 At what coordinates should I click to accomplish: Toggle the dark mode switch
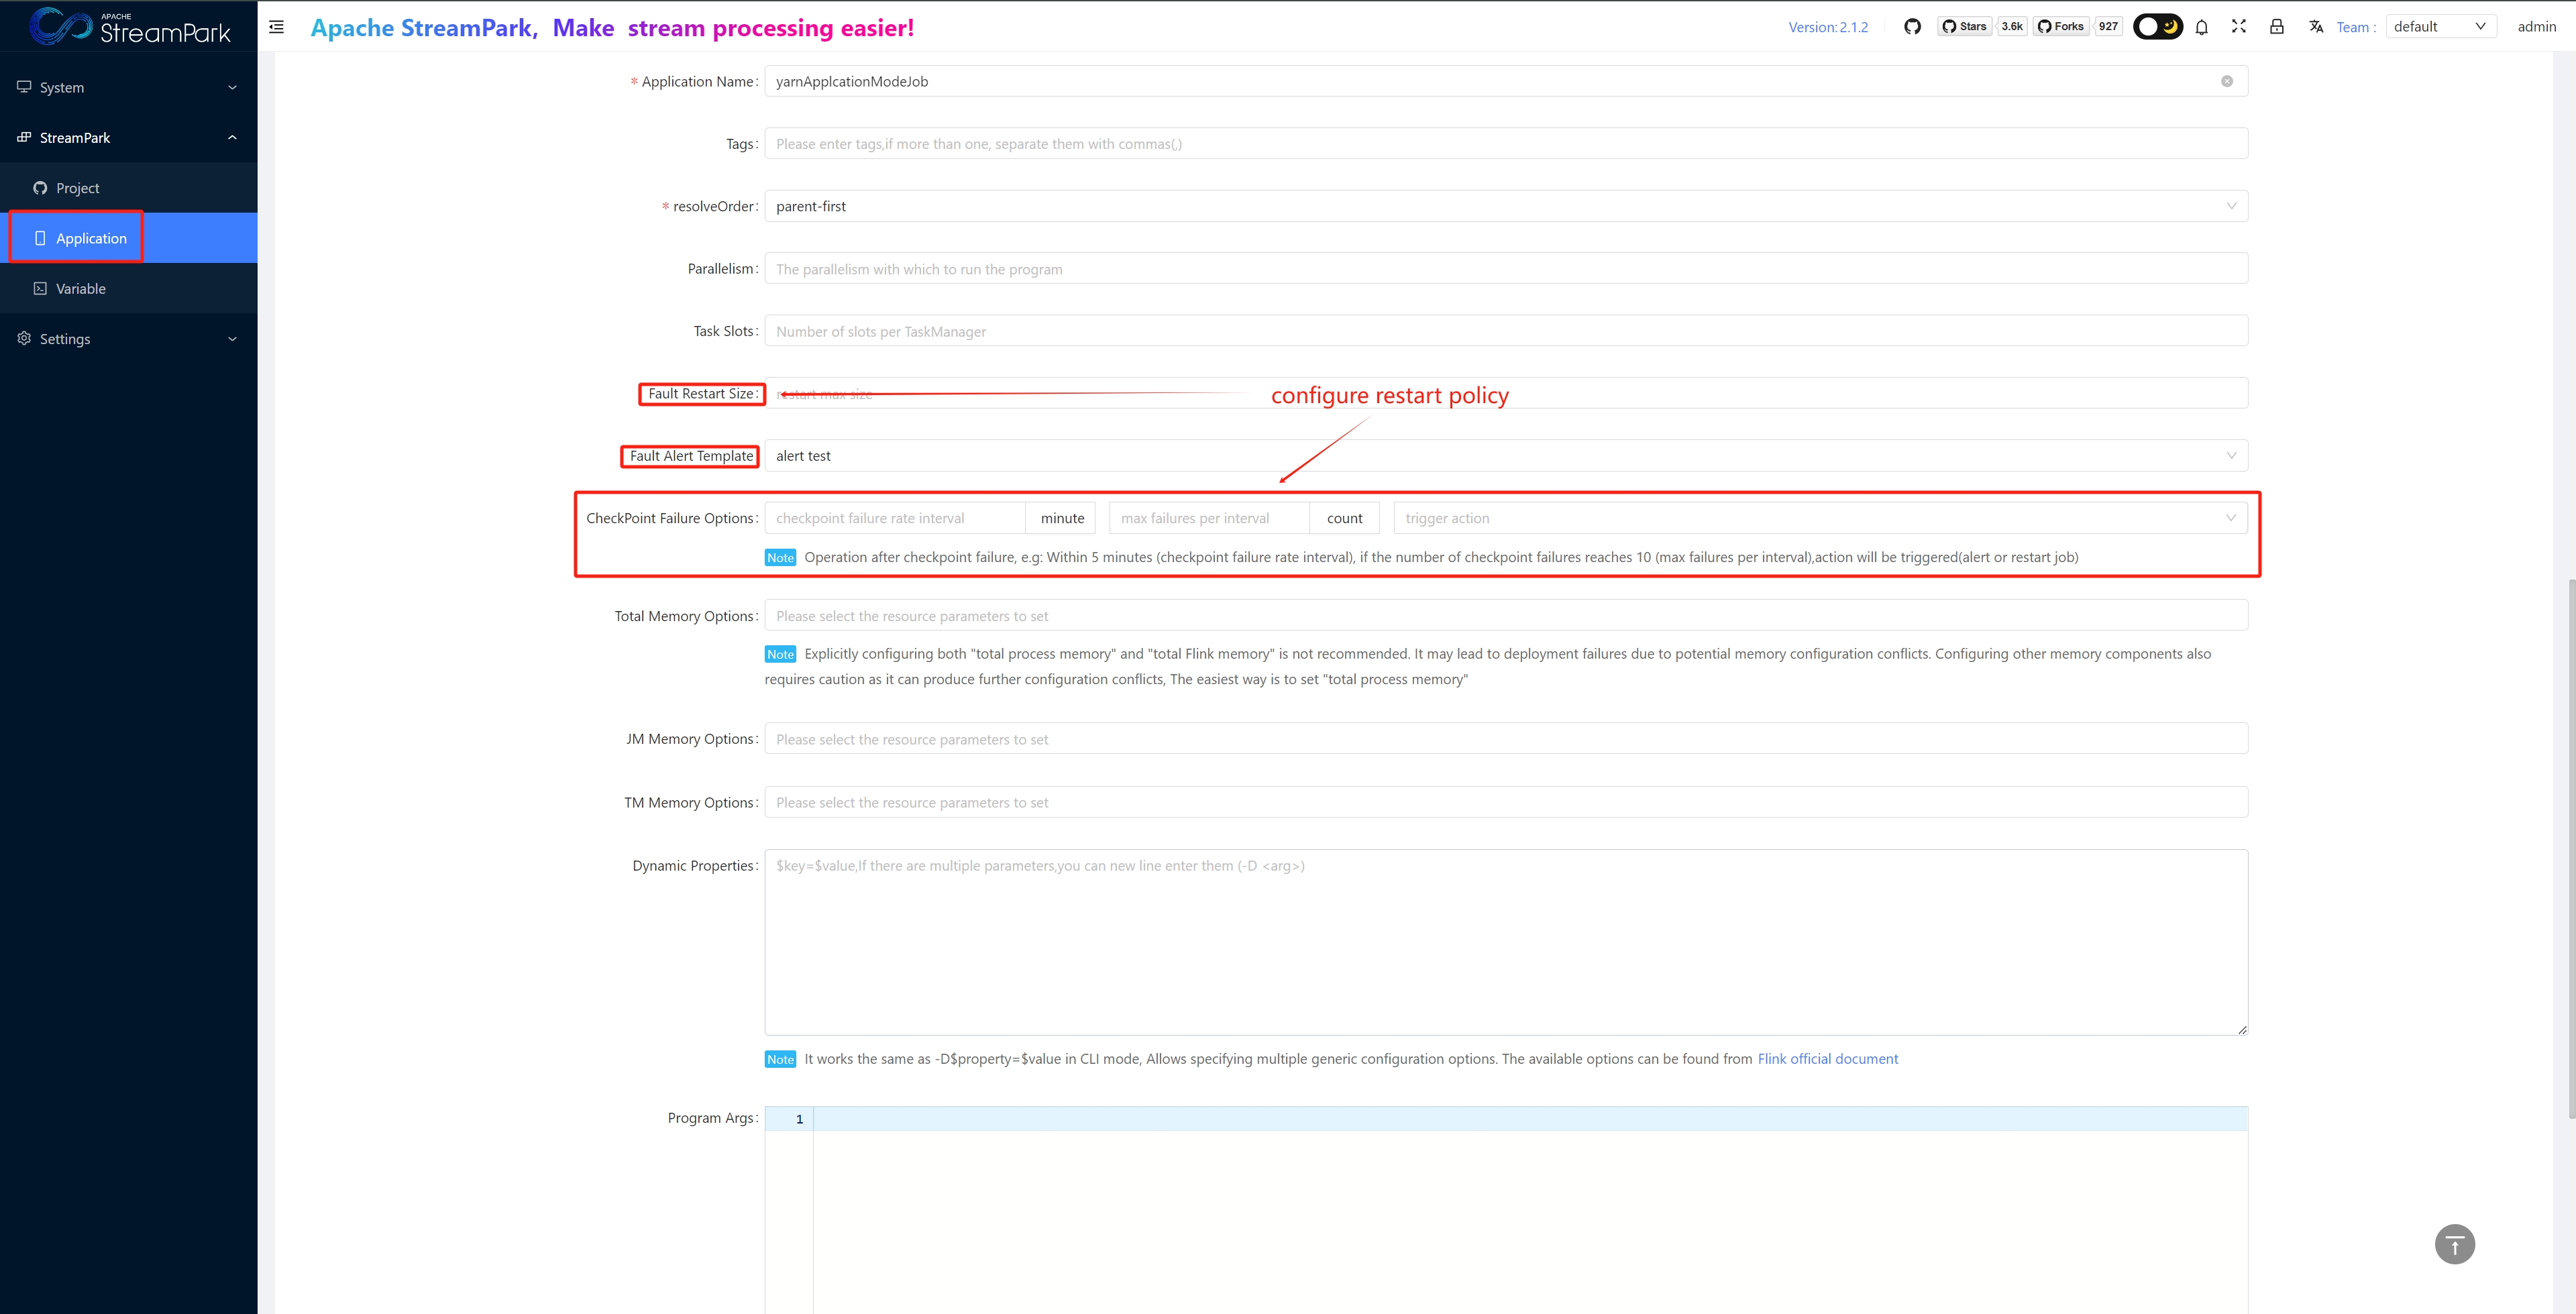click(x=2157, y=27)
